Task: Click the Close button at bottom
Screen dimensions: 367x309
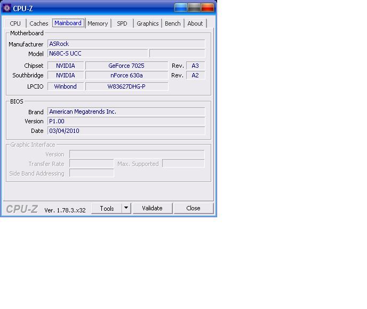Action: click(x=193, y=208)
